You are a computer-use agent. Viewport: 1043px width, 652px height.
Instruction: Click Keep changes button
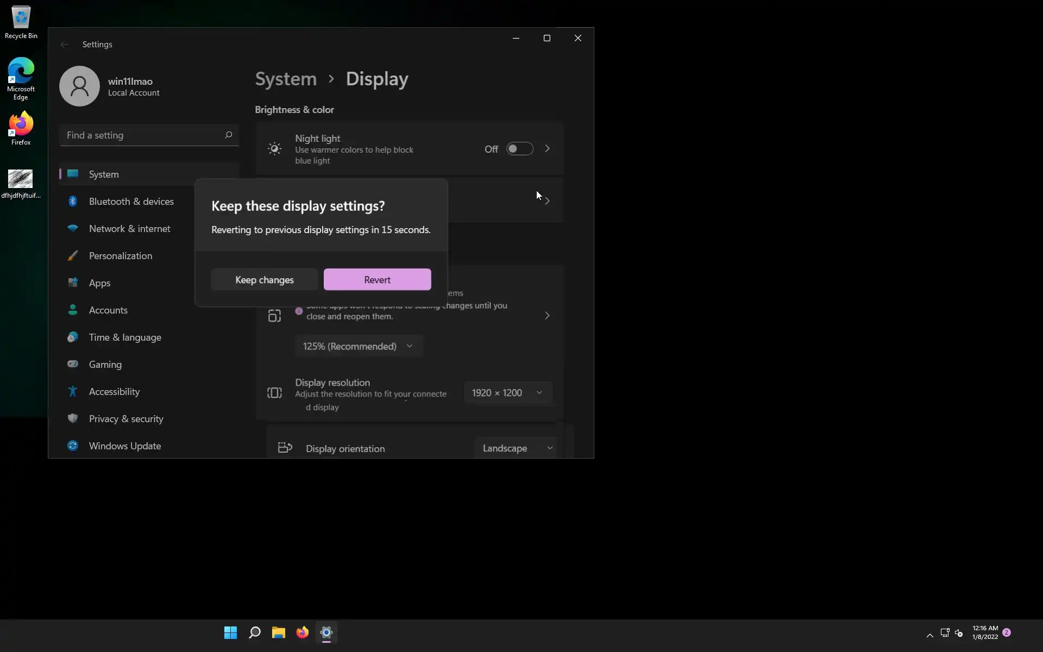click(264, 279)
